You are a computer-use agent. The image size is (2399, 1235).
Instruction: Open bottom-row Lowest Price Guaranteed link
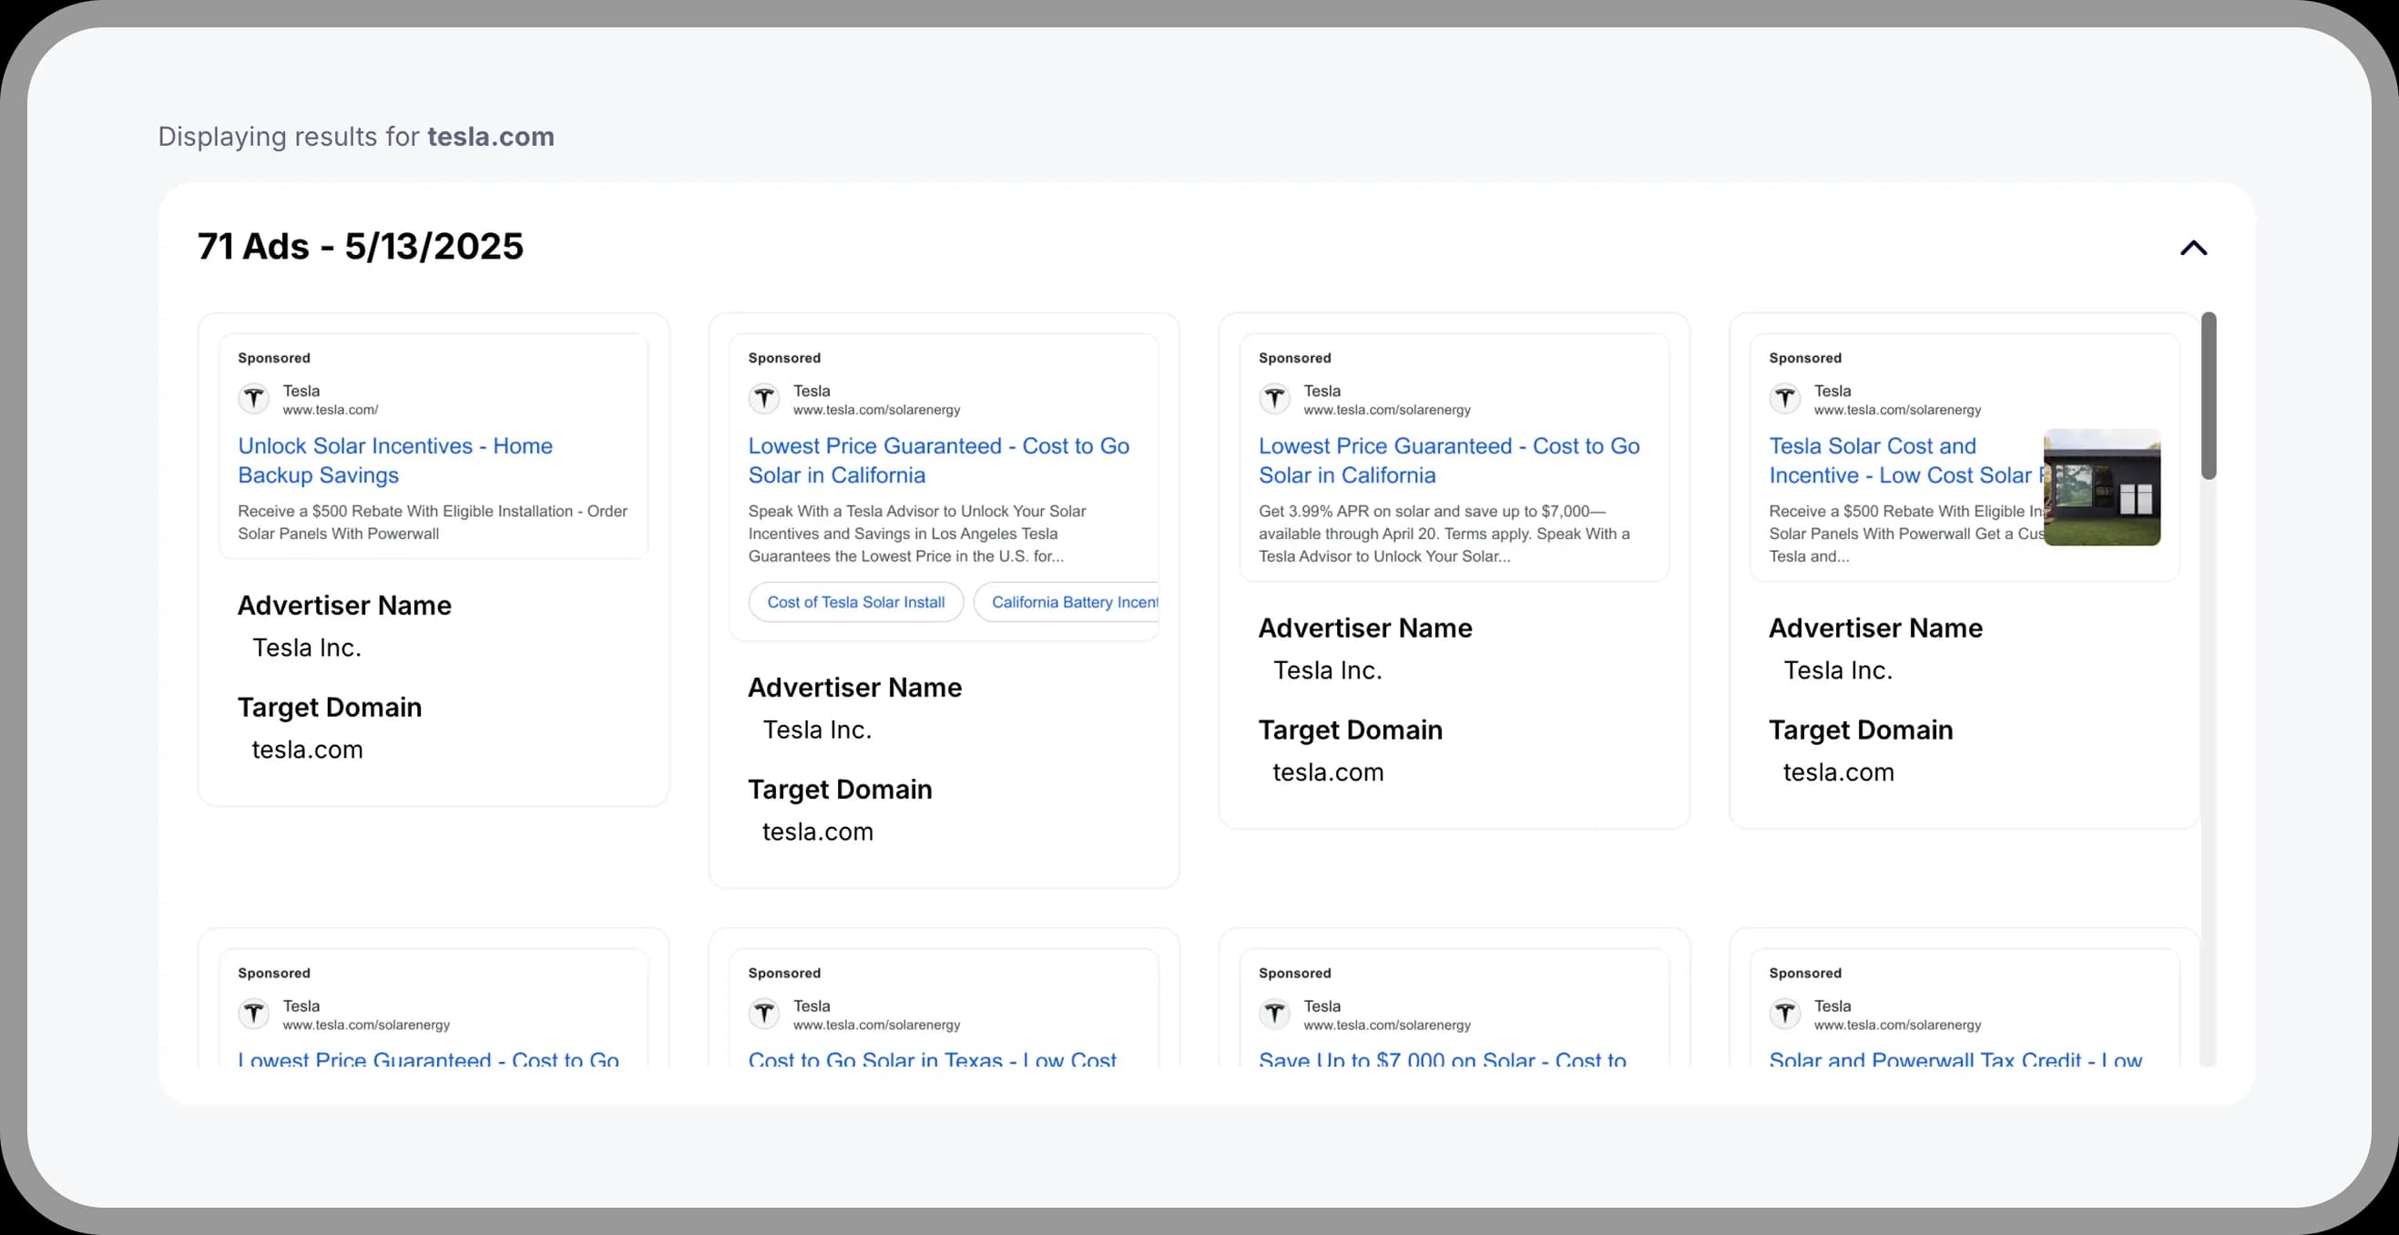coord(428,1060)
